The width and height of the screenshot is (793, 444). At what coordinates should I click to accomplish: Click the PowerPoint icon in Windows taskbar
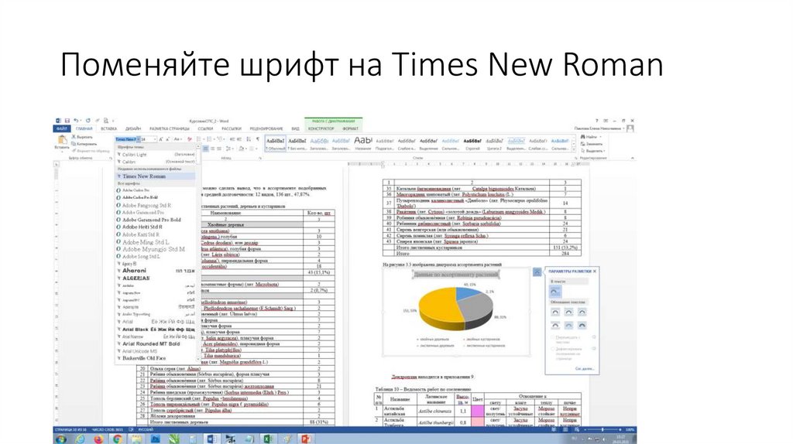305,439
